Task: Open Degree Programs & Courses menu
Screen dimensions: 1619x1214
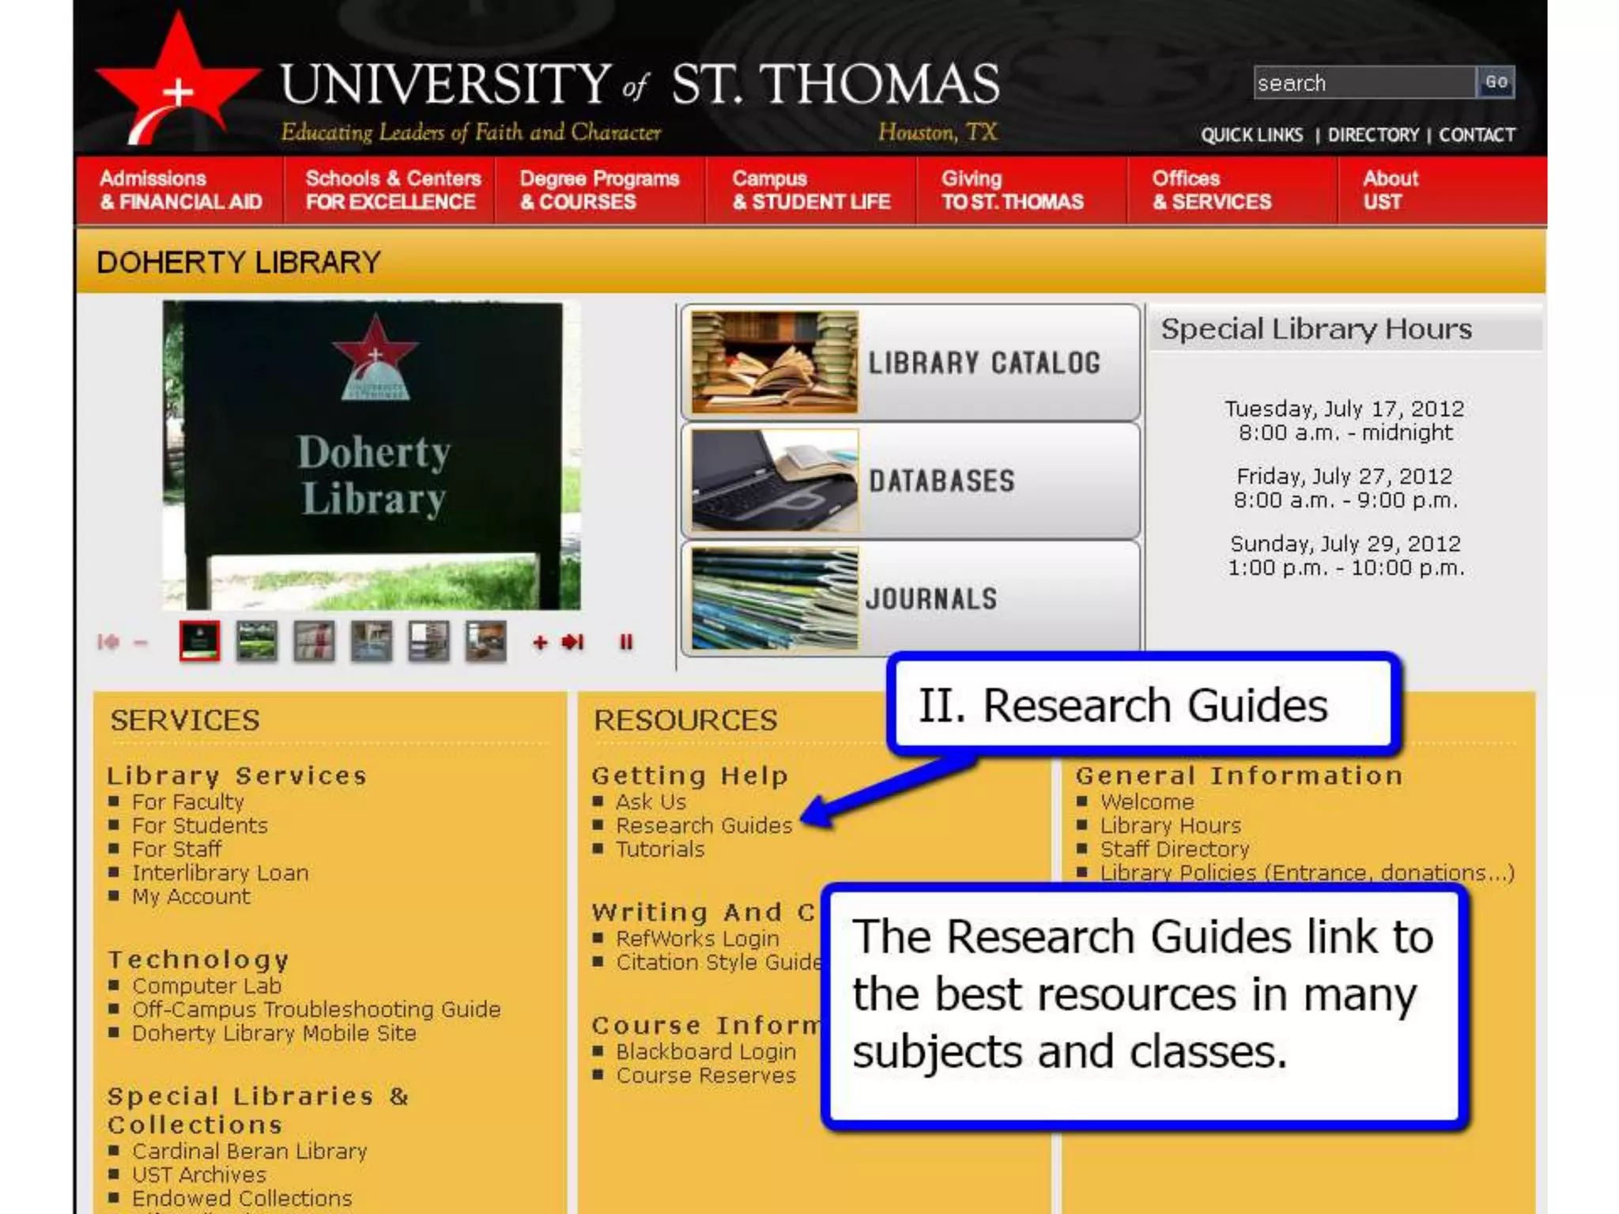Action: coord(599,190)
